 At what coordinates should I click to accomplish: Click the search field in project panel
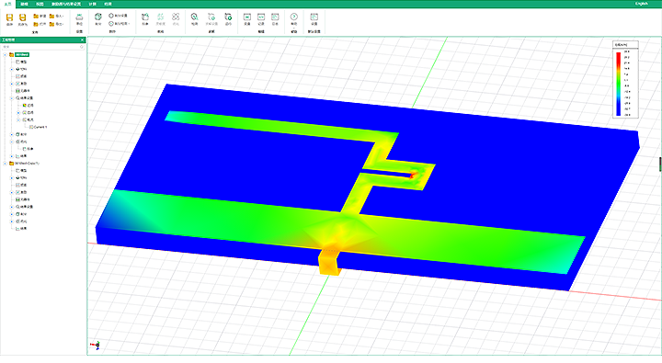tap(41, 47)
